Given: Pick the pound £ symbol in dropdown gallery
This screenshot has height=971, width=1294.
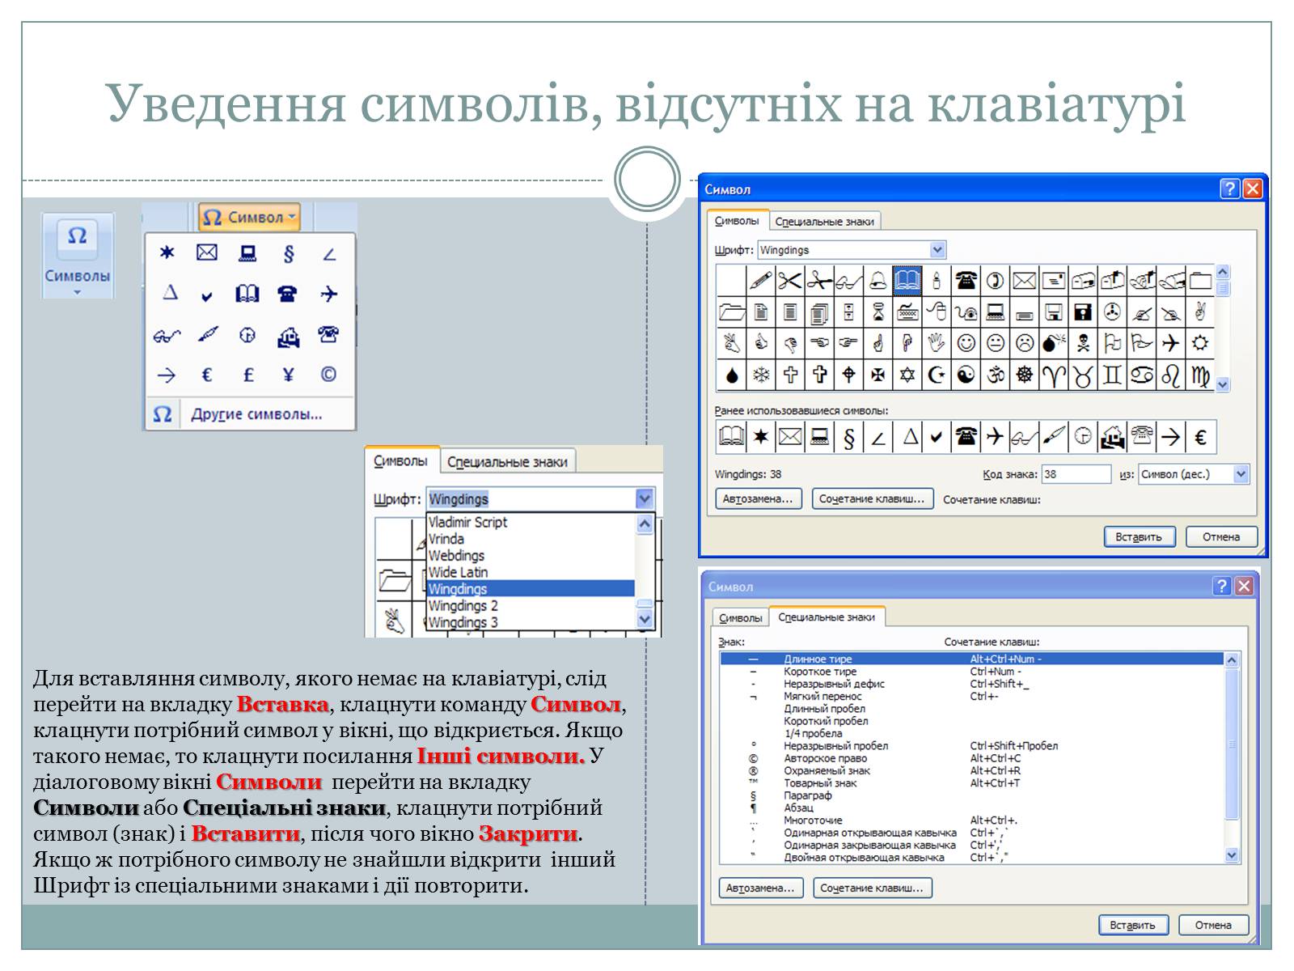Looking at the screenshot, I should (247, 375).
